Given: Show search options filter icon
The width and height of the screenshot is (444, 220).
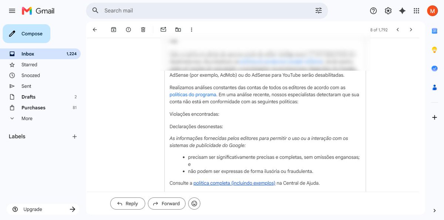Looking at the screenshot, I should [319, 10].
